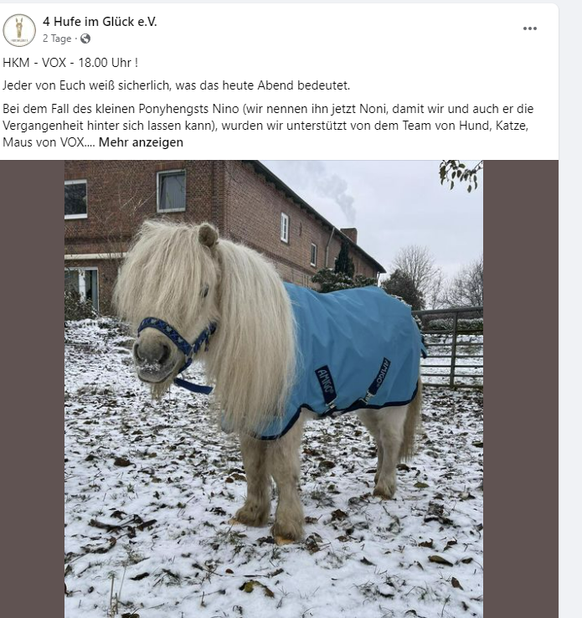
Task: Open the pony photo in the viewer
Action: point(274,389)
